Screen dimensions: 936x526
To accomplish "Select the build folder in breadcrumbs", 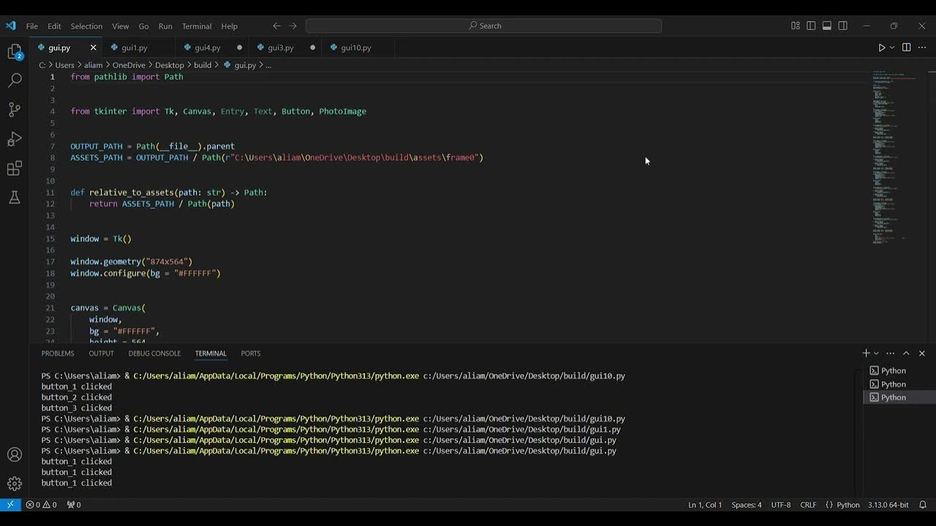I will [x=203, y=65].
